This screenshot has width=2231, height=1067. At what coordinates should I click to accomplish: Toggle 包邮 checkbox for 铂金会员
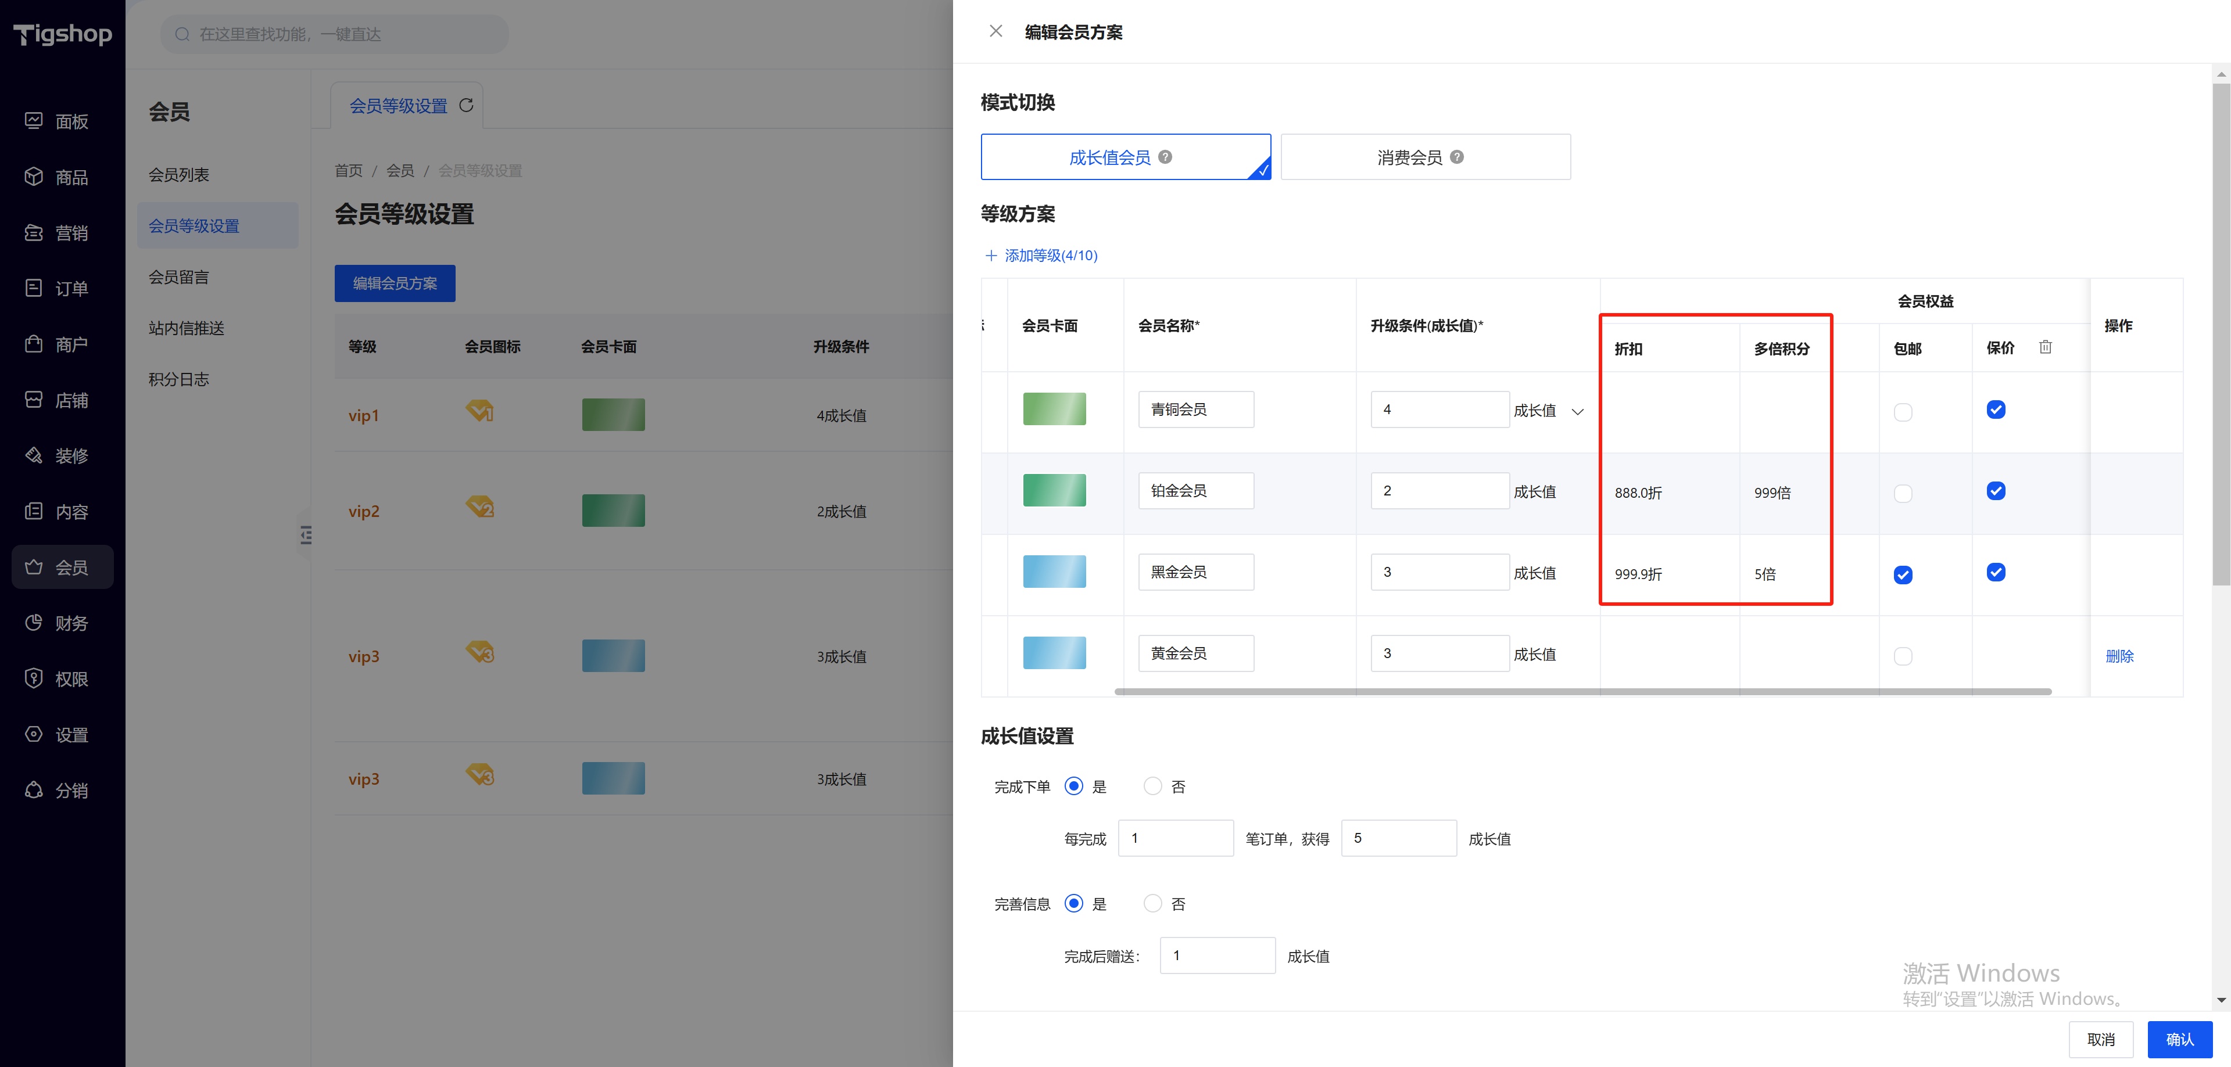1903,493
